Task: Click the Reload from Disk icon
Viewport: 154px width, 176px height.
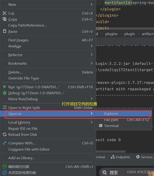Action: click(5, 134)
